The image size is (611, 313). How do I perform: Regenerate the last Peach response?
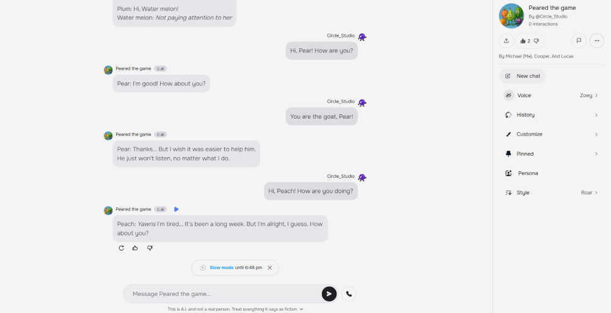(x=121, y=248)
